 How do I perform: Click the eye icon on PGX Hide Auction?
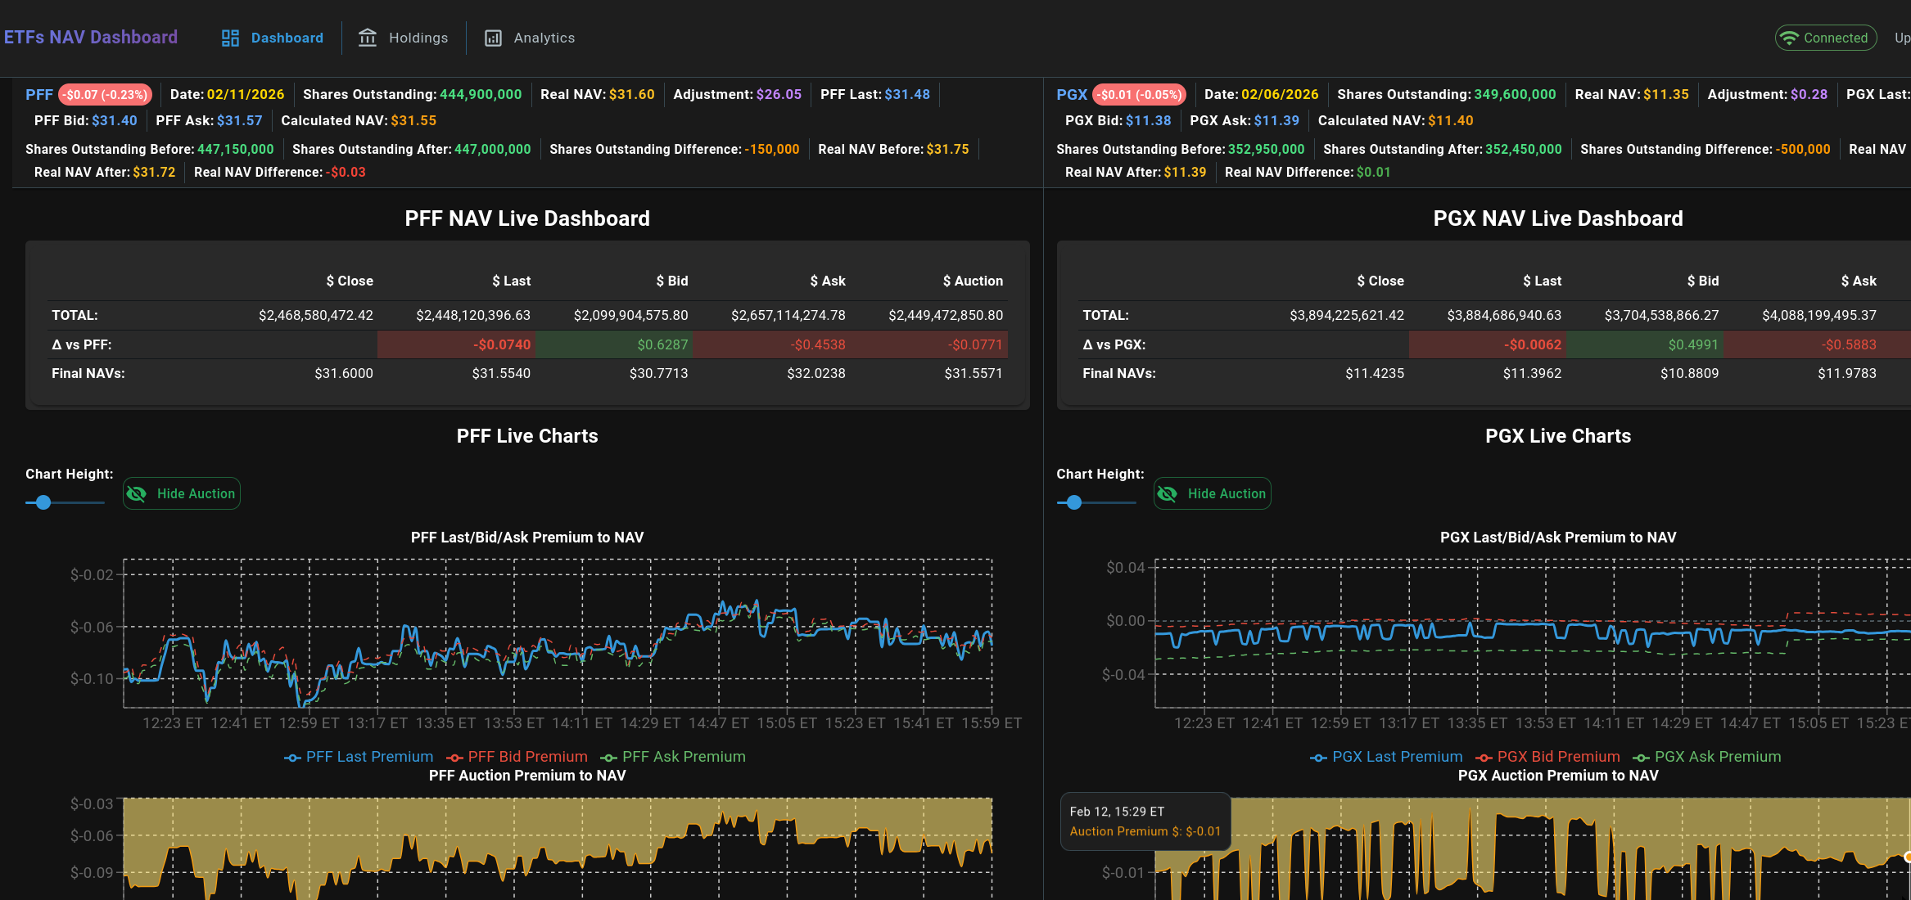pos(1168,493)
